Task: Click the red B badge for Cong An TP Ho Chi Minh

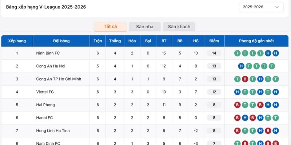Action: pos(245,79)
